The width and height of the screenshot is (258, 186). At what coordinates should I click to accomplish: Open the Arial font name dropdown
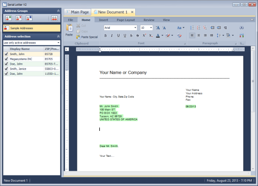click(135, 28)
